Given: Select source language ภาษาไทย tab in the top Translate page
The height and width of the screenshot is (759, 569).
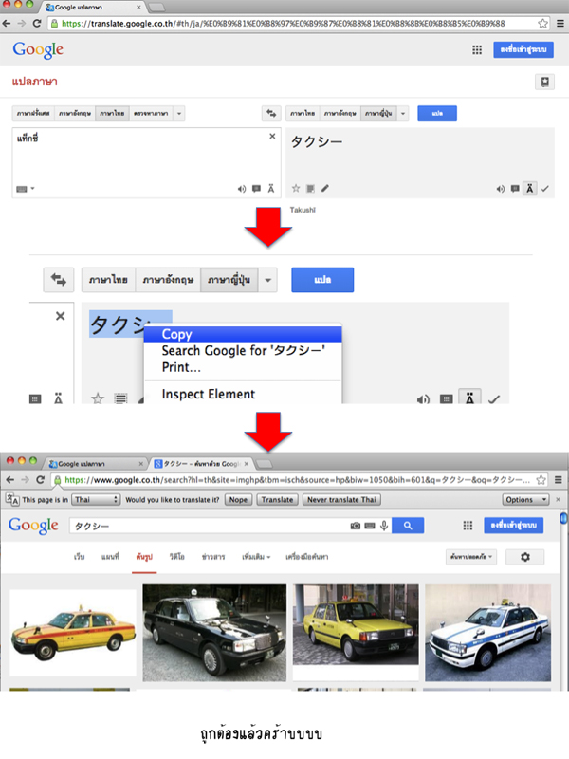Looking at the screenshot, I should pos(112,113).
